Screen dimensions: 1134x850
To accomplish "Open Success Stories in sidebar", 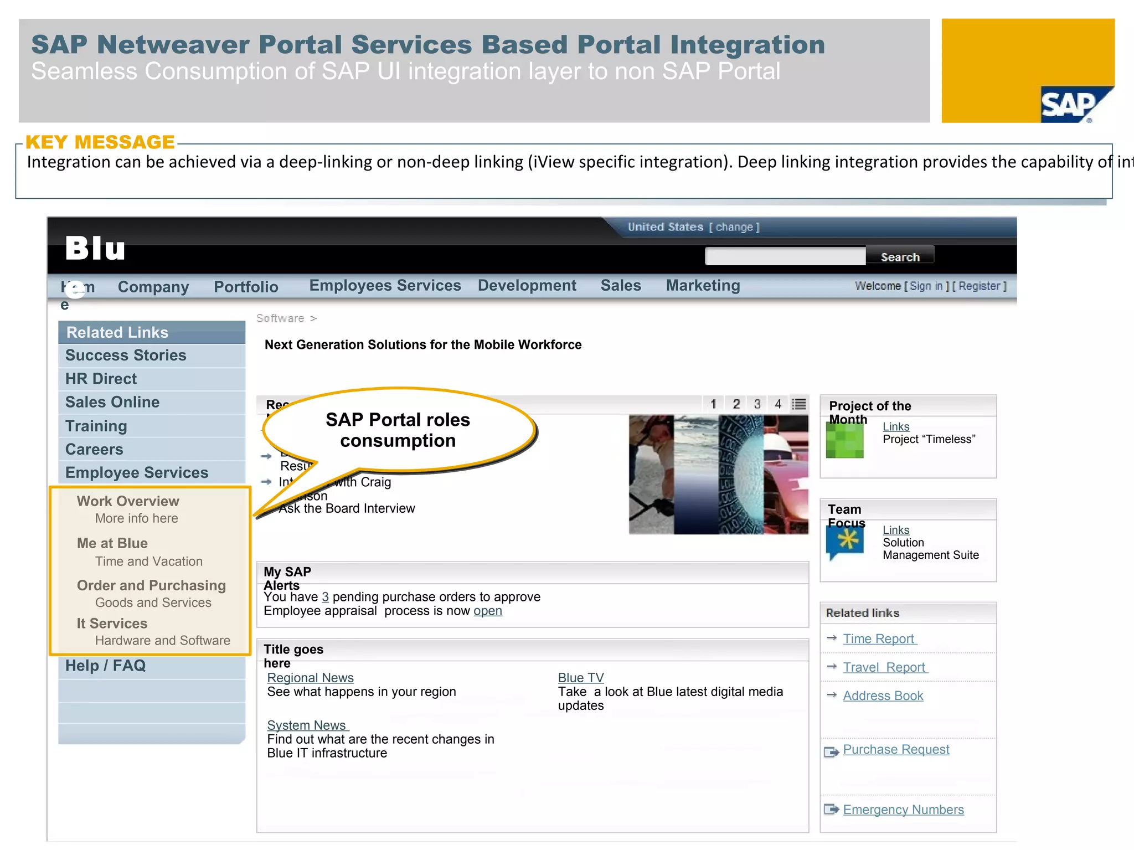I will [152, 356].
